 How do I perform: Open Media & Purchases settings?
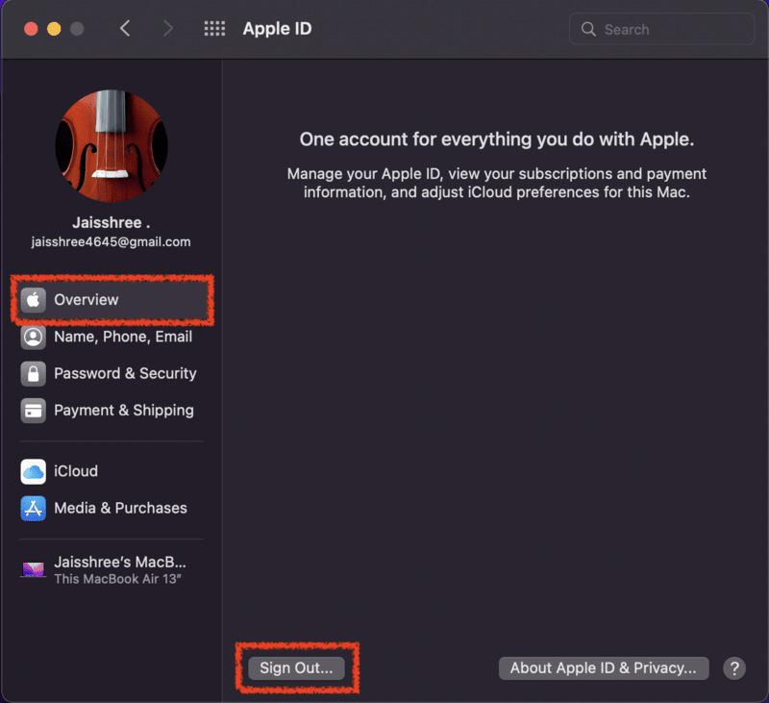[x=112, y=508]
